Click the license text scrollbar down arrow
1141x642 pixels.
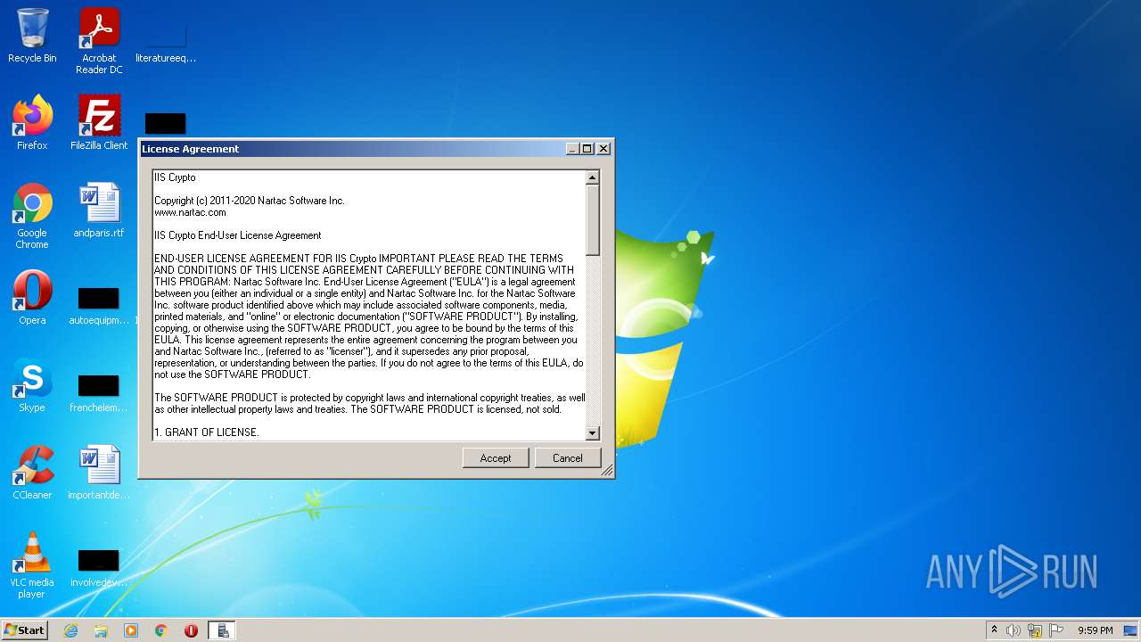[592, 432]
